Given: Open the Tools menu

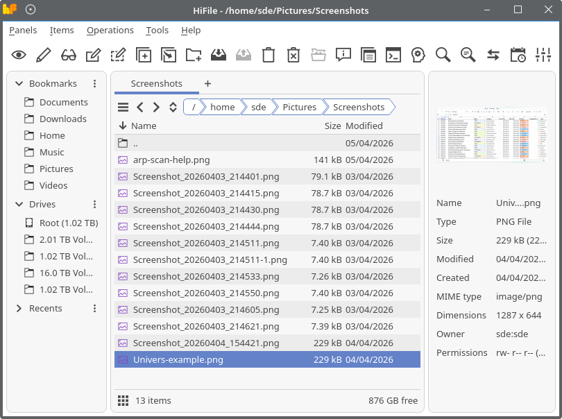Looking at the screenshot, I should tap(157, 31).
